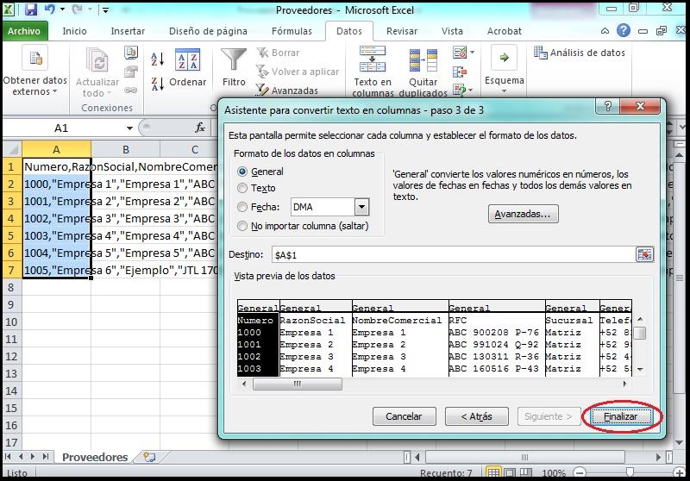Screen dimensions: 690x481
Task: Select the Fecha data format radio
Action: [x=242, y=207]
